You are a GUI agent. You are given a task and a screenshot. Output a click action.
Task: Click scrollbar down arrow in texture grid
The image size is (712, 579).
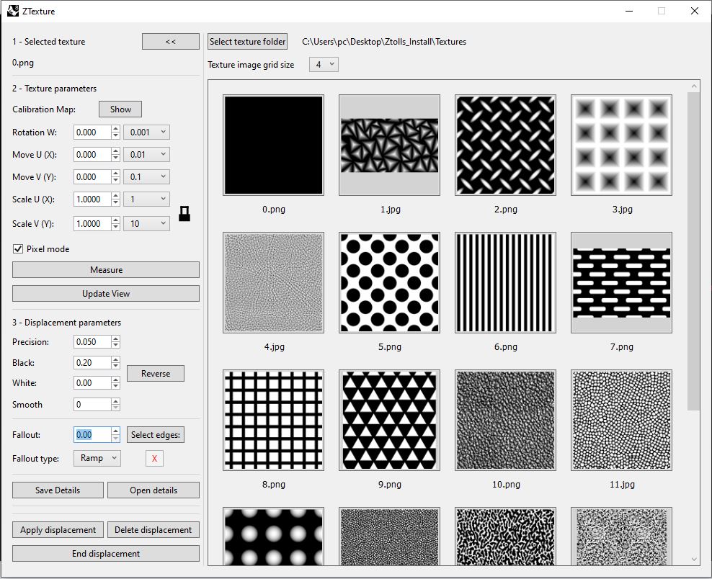click(x=693, y=559)
